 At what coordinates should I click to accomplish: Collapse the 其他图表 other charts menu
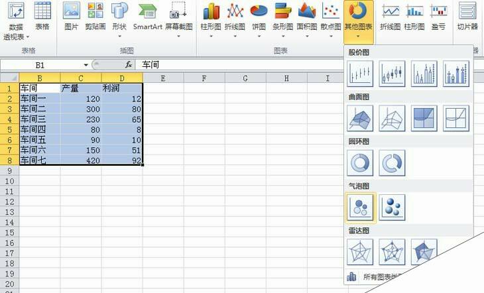point(359,21)
